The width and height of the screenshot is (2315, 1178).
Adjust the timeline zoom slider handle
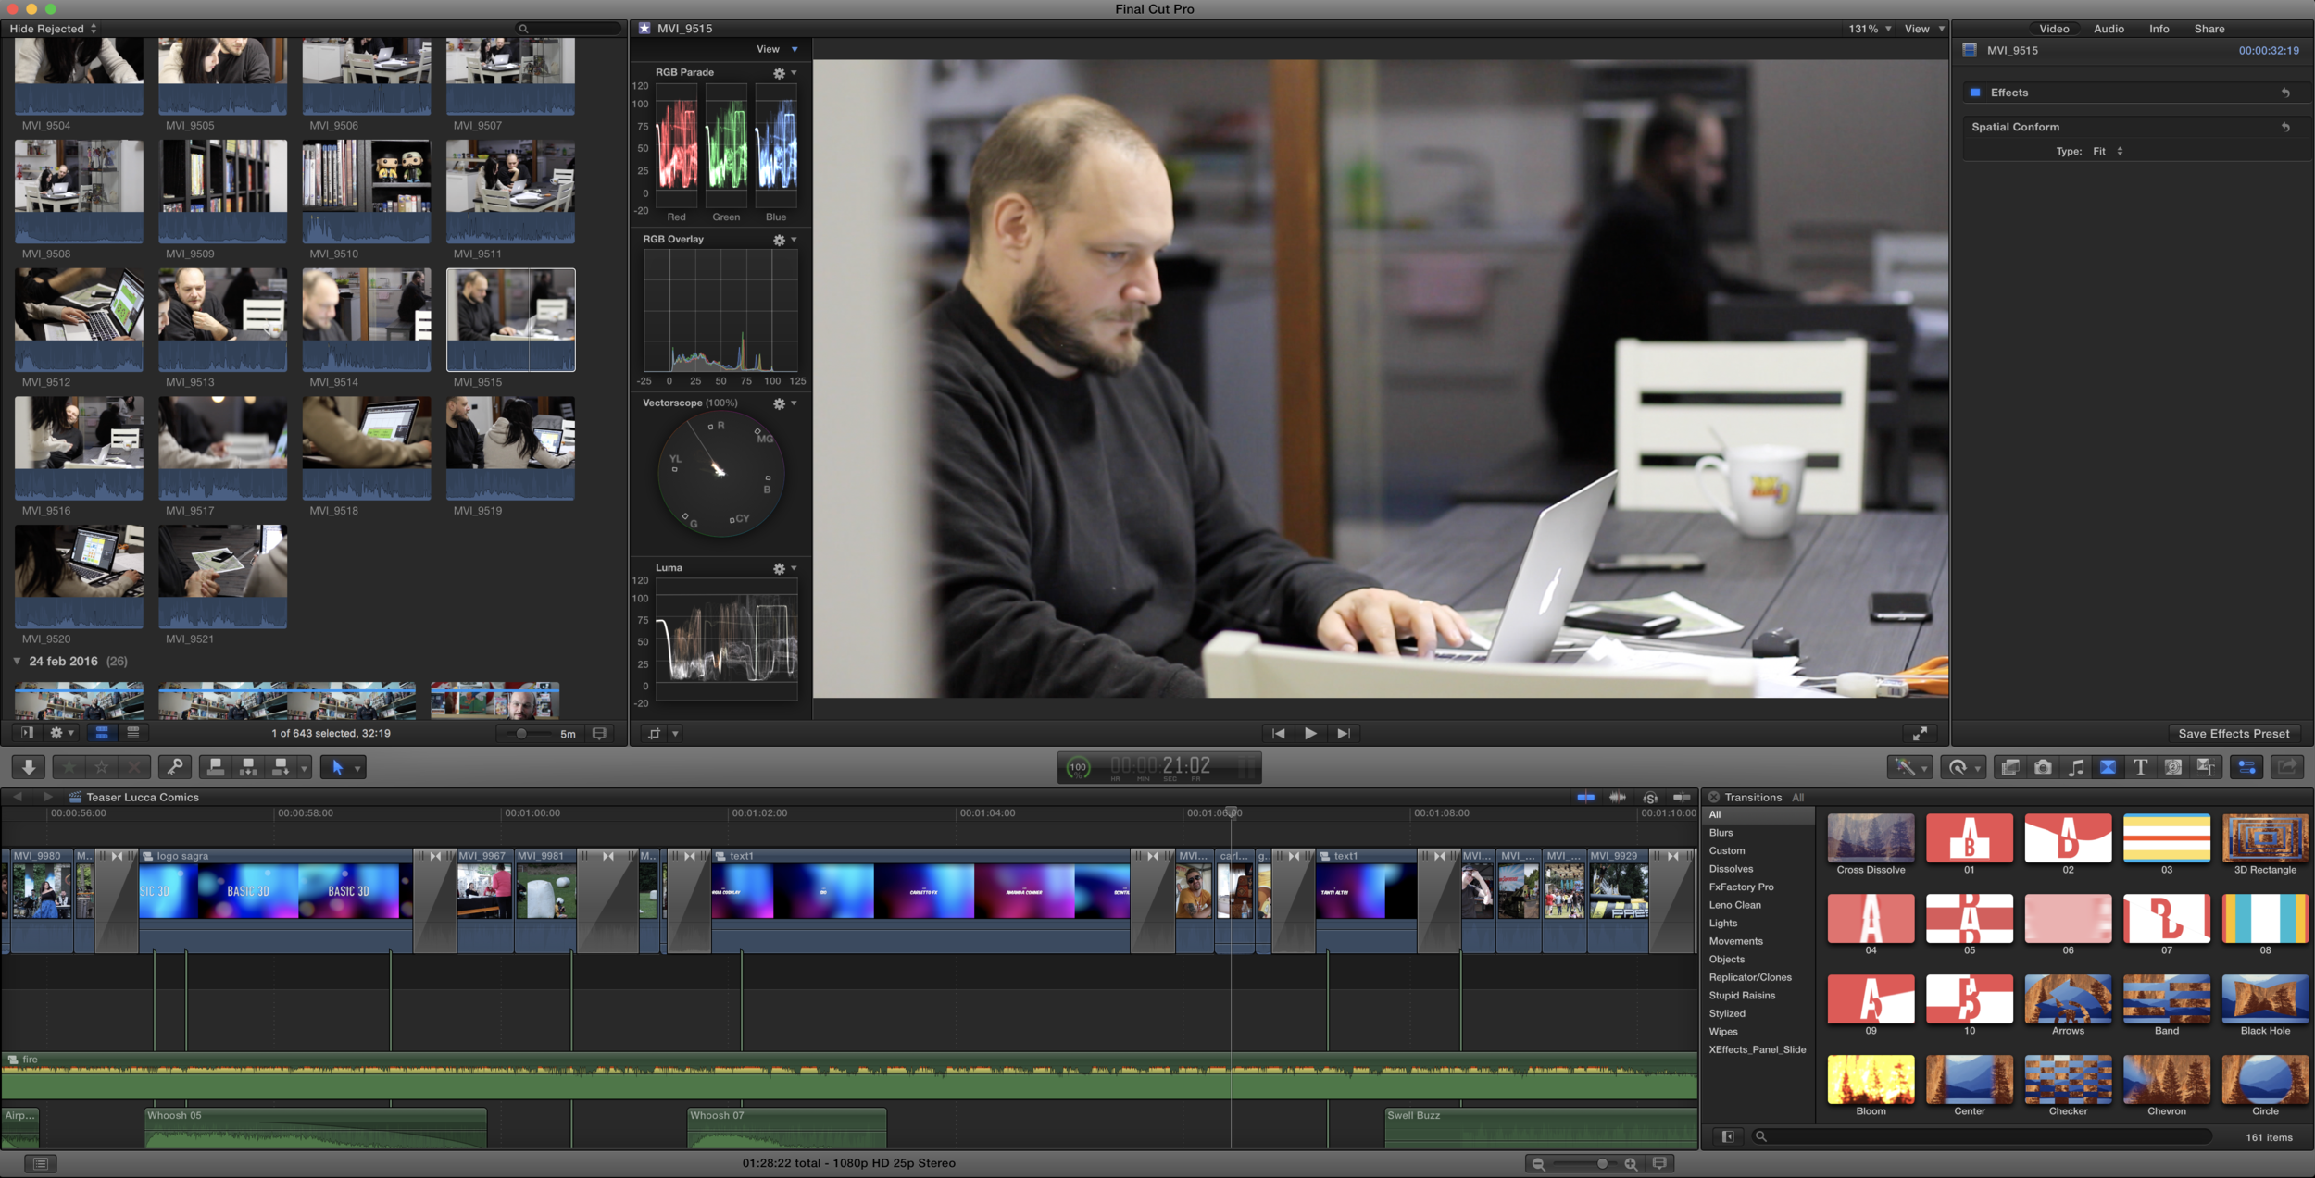(1601, 1164)
